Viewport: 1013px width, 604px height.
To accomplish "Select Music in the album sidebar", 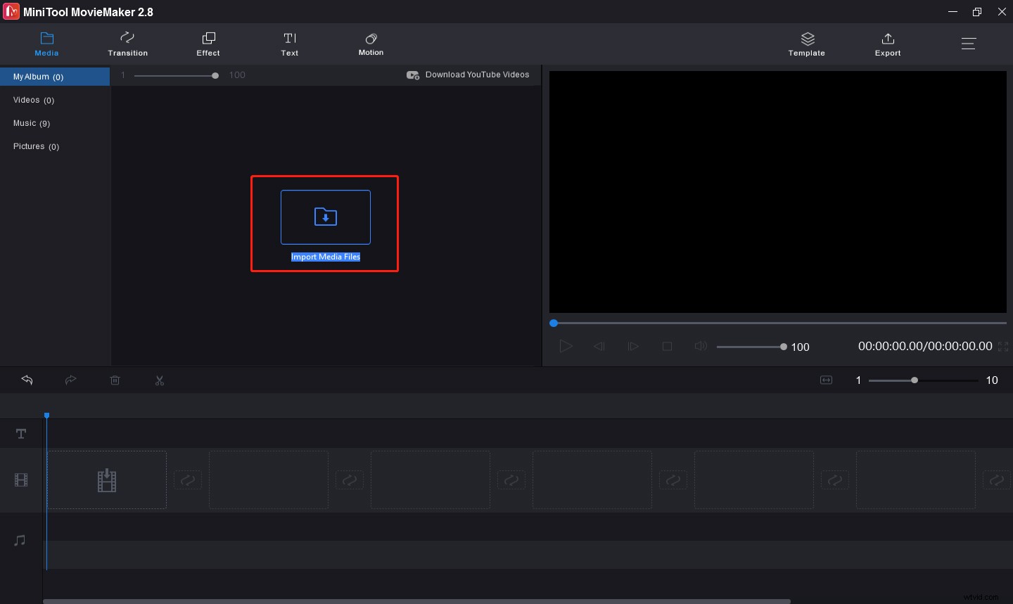I will point(32,123).
